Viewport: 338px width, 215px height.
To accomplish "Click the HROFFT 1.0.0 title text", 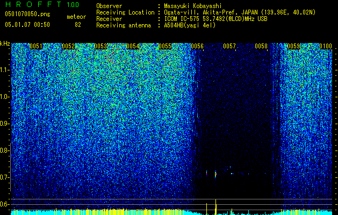I will tap(42, 4).
